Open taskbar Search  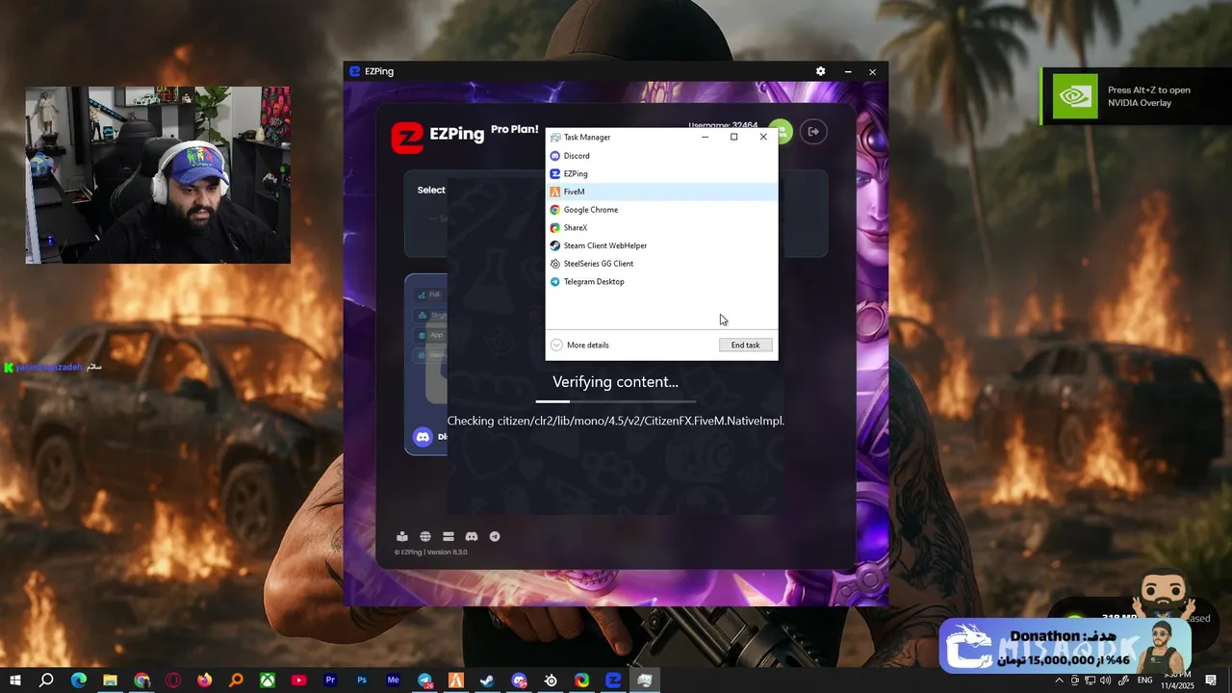coord(46,680)
